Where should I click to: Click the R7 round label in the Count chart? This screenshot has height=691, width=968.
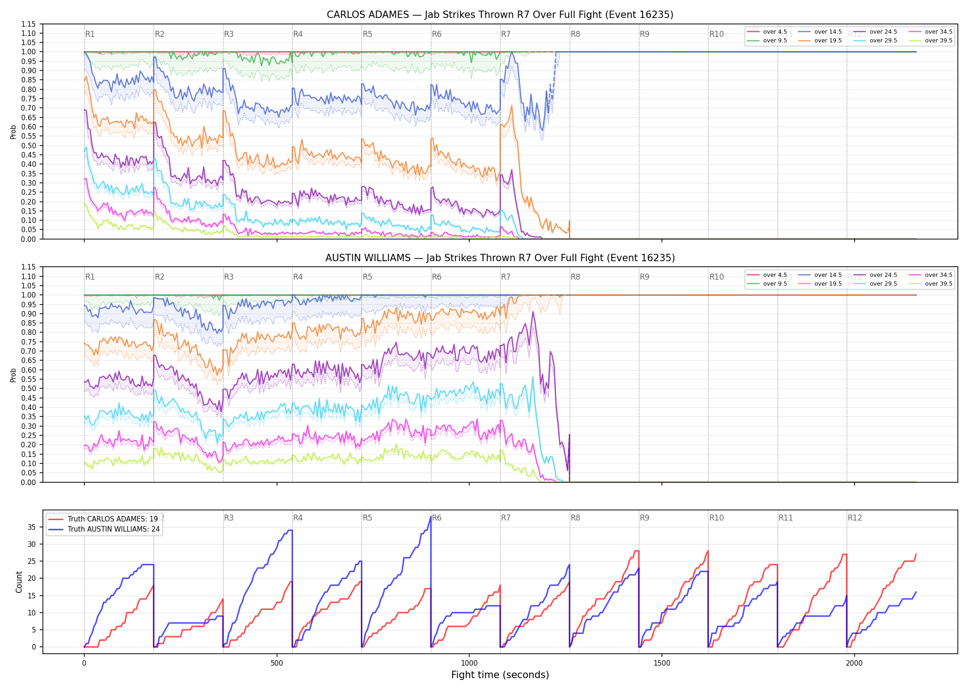pyautogui.click(x=506, y=518)
